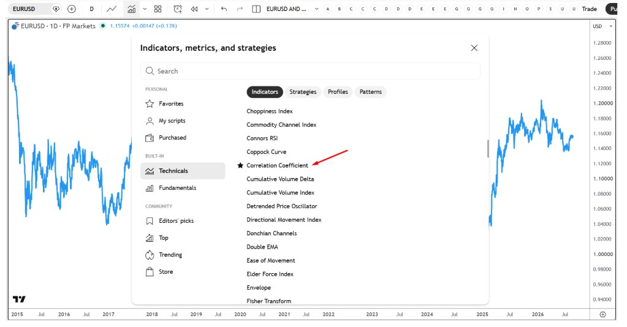Open Top community scripts
Image resolution: width=627 pixels, height=327 pixels.
coord(183,238)
